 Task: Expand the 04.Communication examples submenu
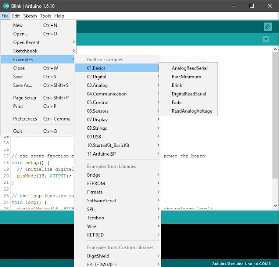[117, 94]
